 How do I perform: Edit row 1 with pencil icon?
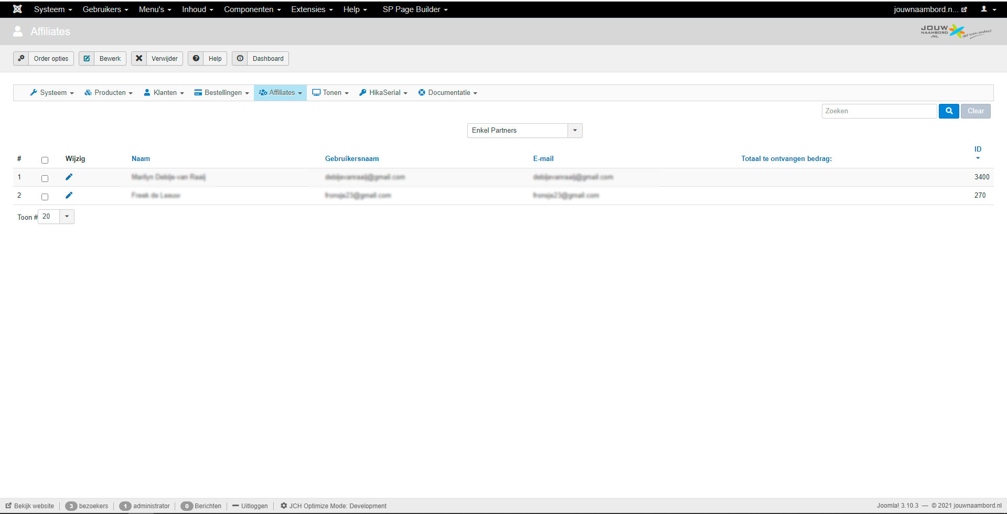(69, 177)
